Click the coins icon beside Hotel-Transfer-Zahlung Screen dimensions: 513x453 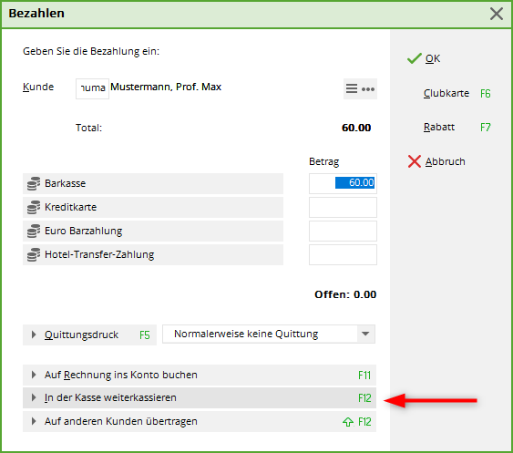pos(34,254)
